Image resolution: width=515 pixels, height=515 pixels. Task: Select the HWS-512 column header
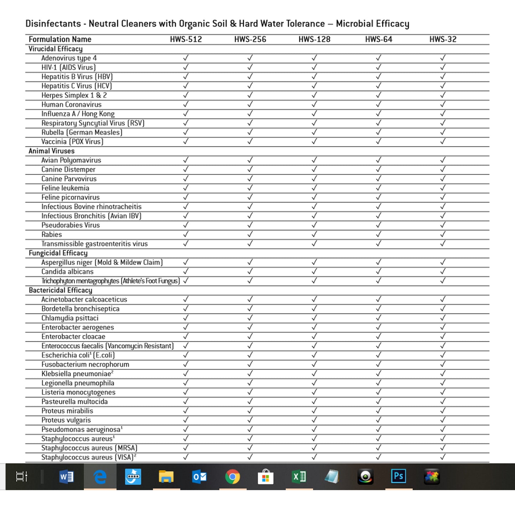pos(186,39)
